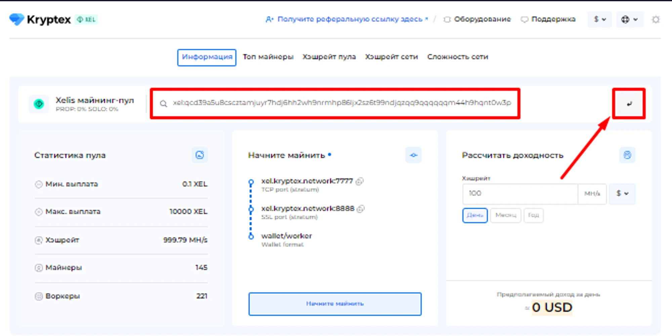Select the Год period option
This screenshot has height=336, width=672.
(x=533, y=215)
